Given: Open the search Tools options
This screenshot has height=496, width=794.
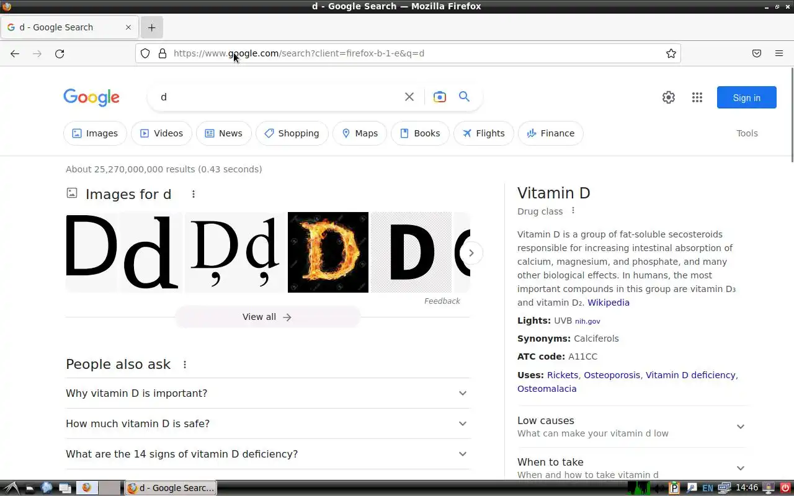Looking at the screenshot, I should tap(747, 133).
